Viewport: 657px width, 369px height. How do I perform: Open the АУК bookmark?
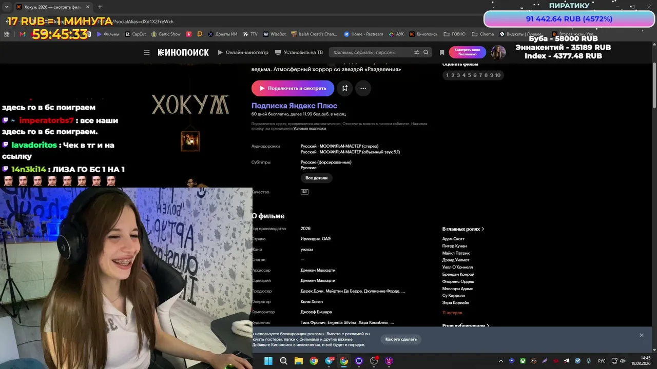point(396,34)
